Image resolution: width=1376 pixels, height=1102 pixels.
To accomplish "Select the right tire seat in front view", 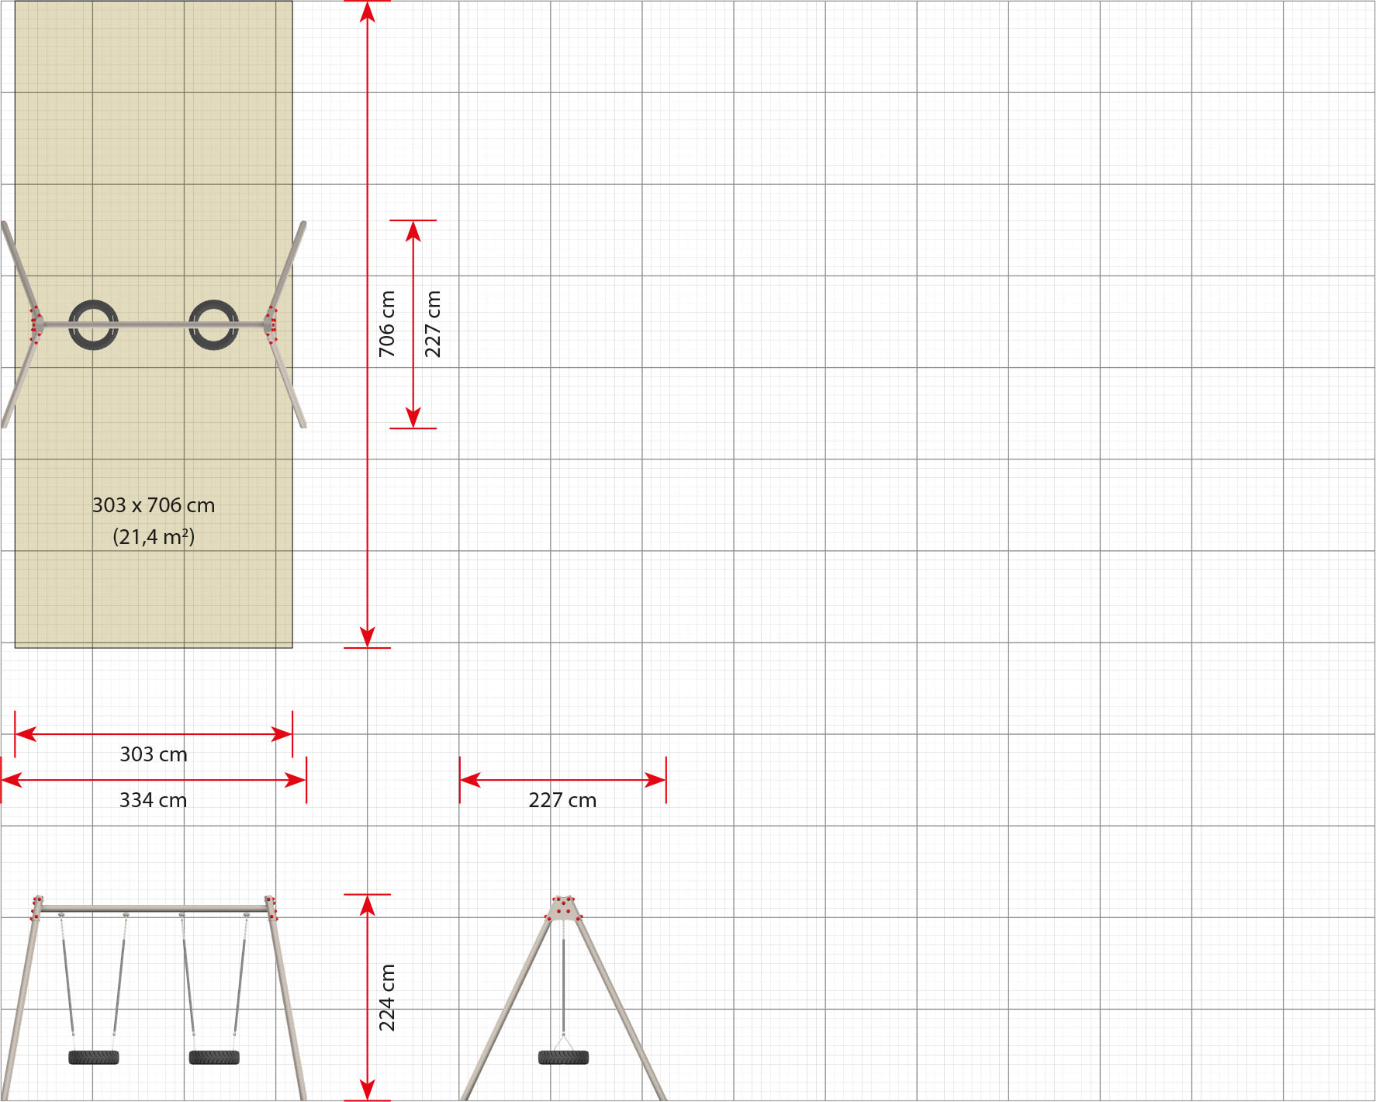I will (x=214, y=1057).
